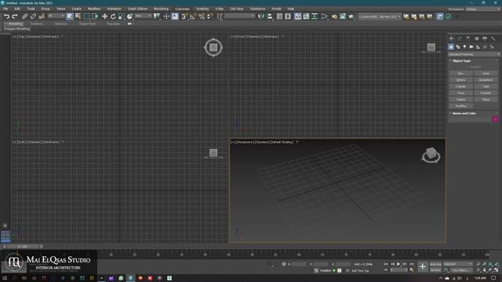Open the project folder path dropdown
This screenshot has width=502, height=282.
[380, 16]
